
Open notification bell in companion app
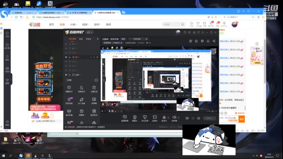click(x=208, y=41)
